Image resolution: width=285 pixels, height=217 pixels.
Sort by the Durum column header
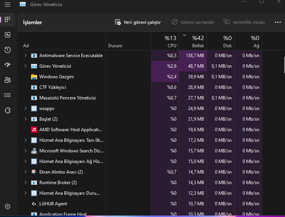click(x=128, y=41)
